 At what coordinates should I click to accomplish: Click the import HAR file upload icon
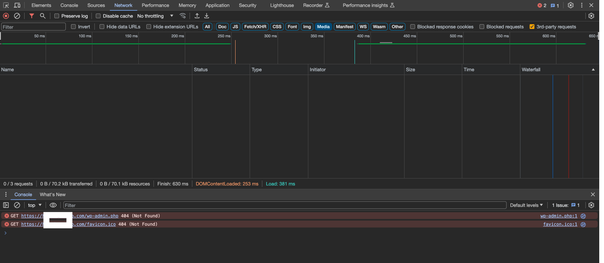[x=197, y=16]
